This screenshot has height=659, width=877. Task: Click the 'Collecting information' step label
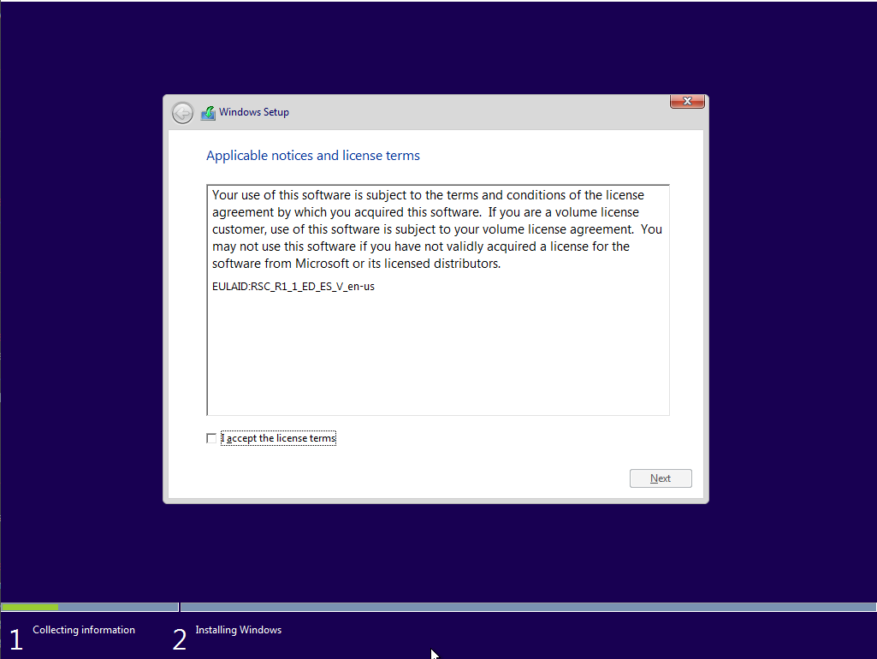(x=84, y=630)
